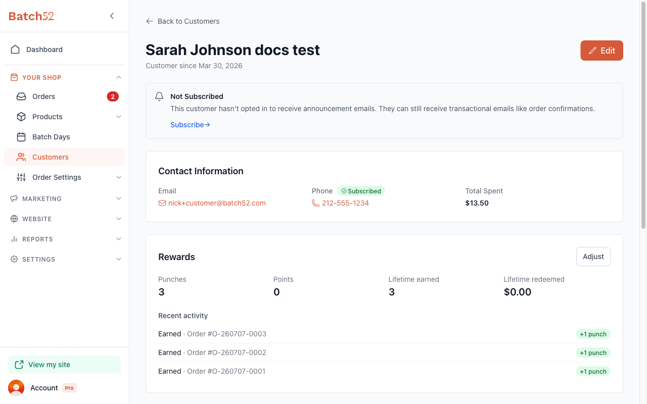Go back via Back to Customers link

(182, 21)
